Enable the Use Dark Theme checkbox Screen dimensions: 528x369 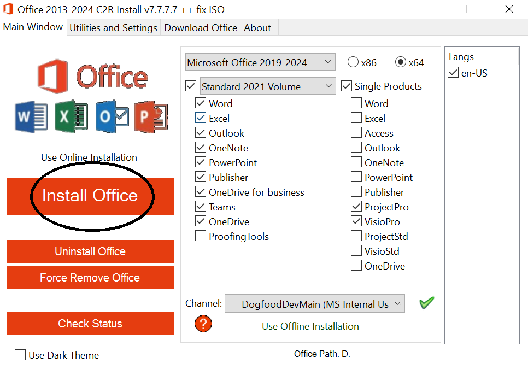coord(20,355)
